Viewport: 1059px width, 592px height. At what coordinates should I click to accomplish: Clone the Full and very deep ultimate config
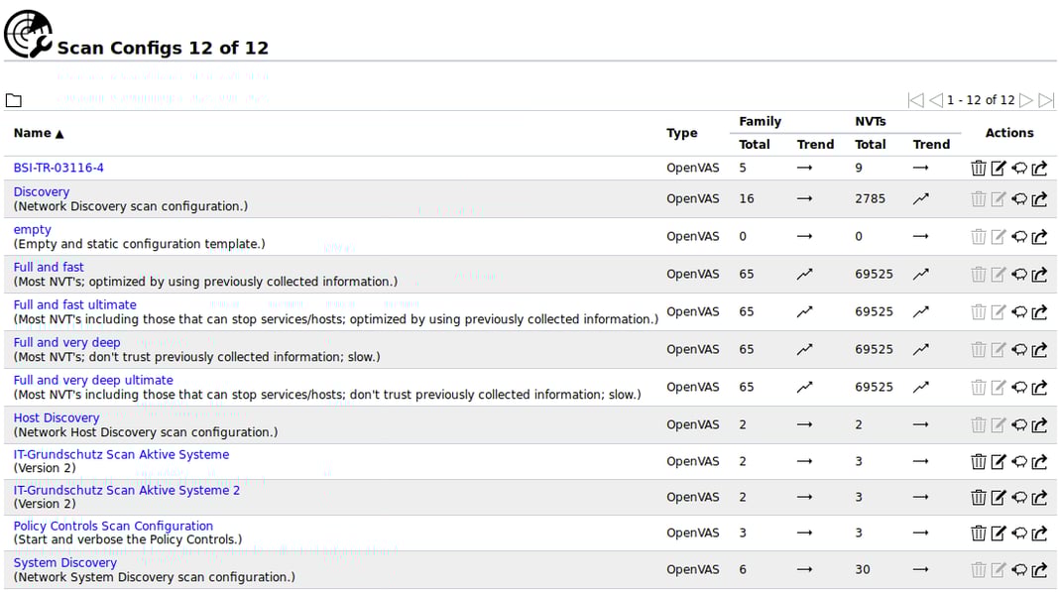click(1019, 387)
